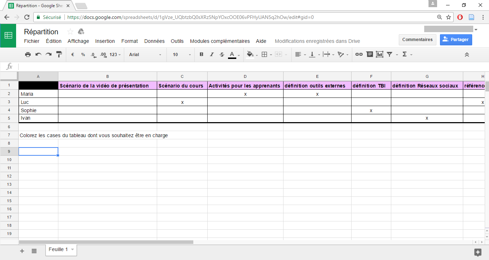This screenshot has height=260, width=489.
Task: Open the font size dropdown
Action: tap(182, 55)
